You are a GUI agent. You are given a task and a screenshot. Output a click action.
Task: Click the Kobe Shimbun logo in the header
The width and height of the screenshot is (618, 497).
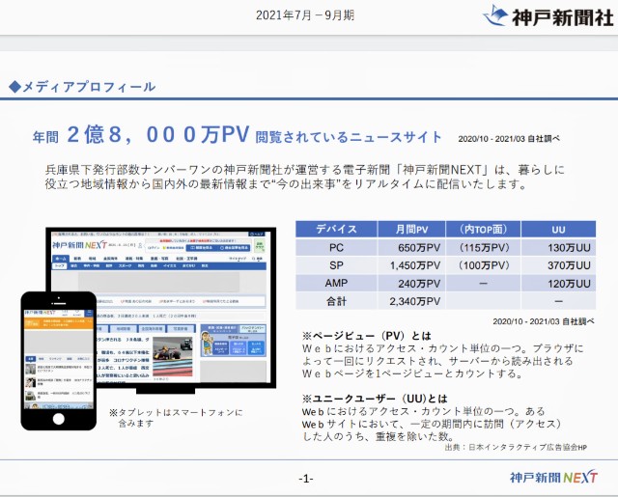tap(548, 16)
